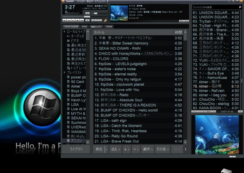Click the page icon beside アニソン playlist

(68, 141)
